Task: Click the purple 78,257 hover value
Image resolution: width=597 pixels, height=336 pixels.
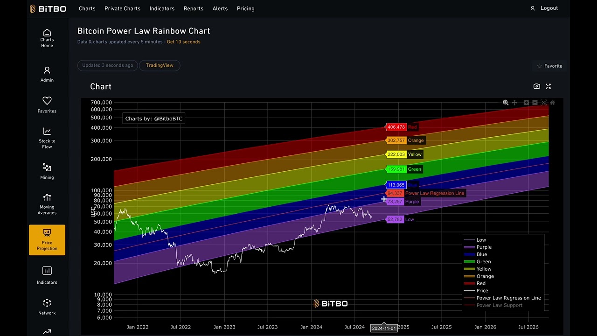Action: click(x=395, y=202)
